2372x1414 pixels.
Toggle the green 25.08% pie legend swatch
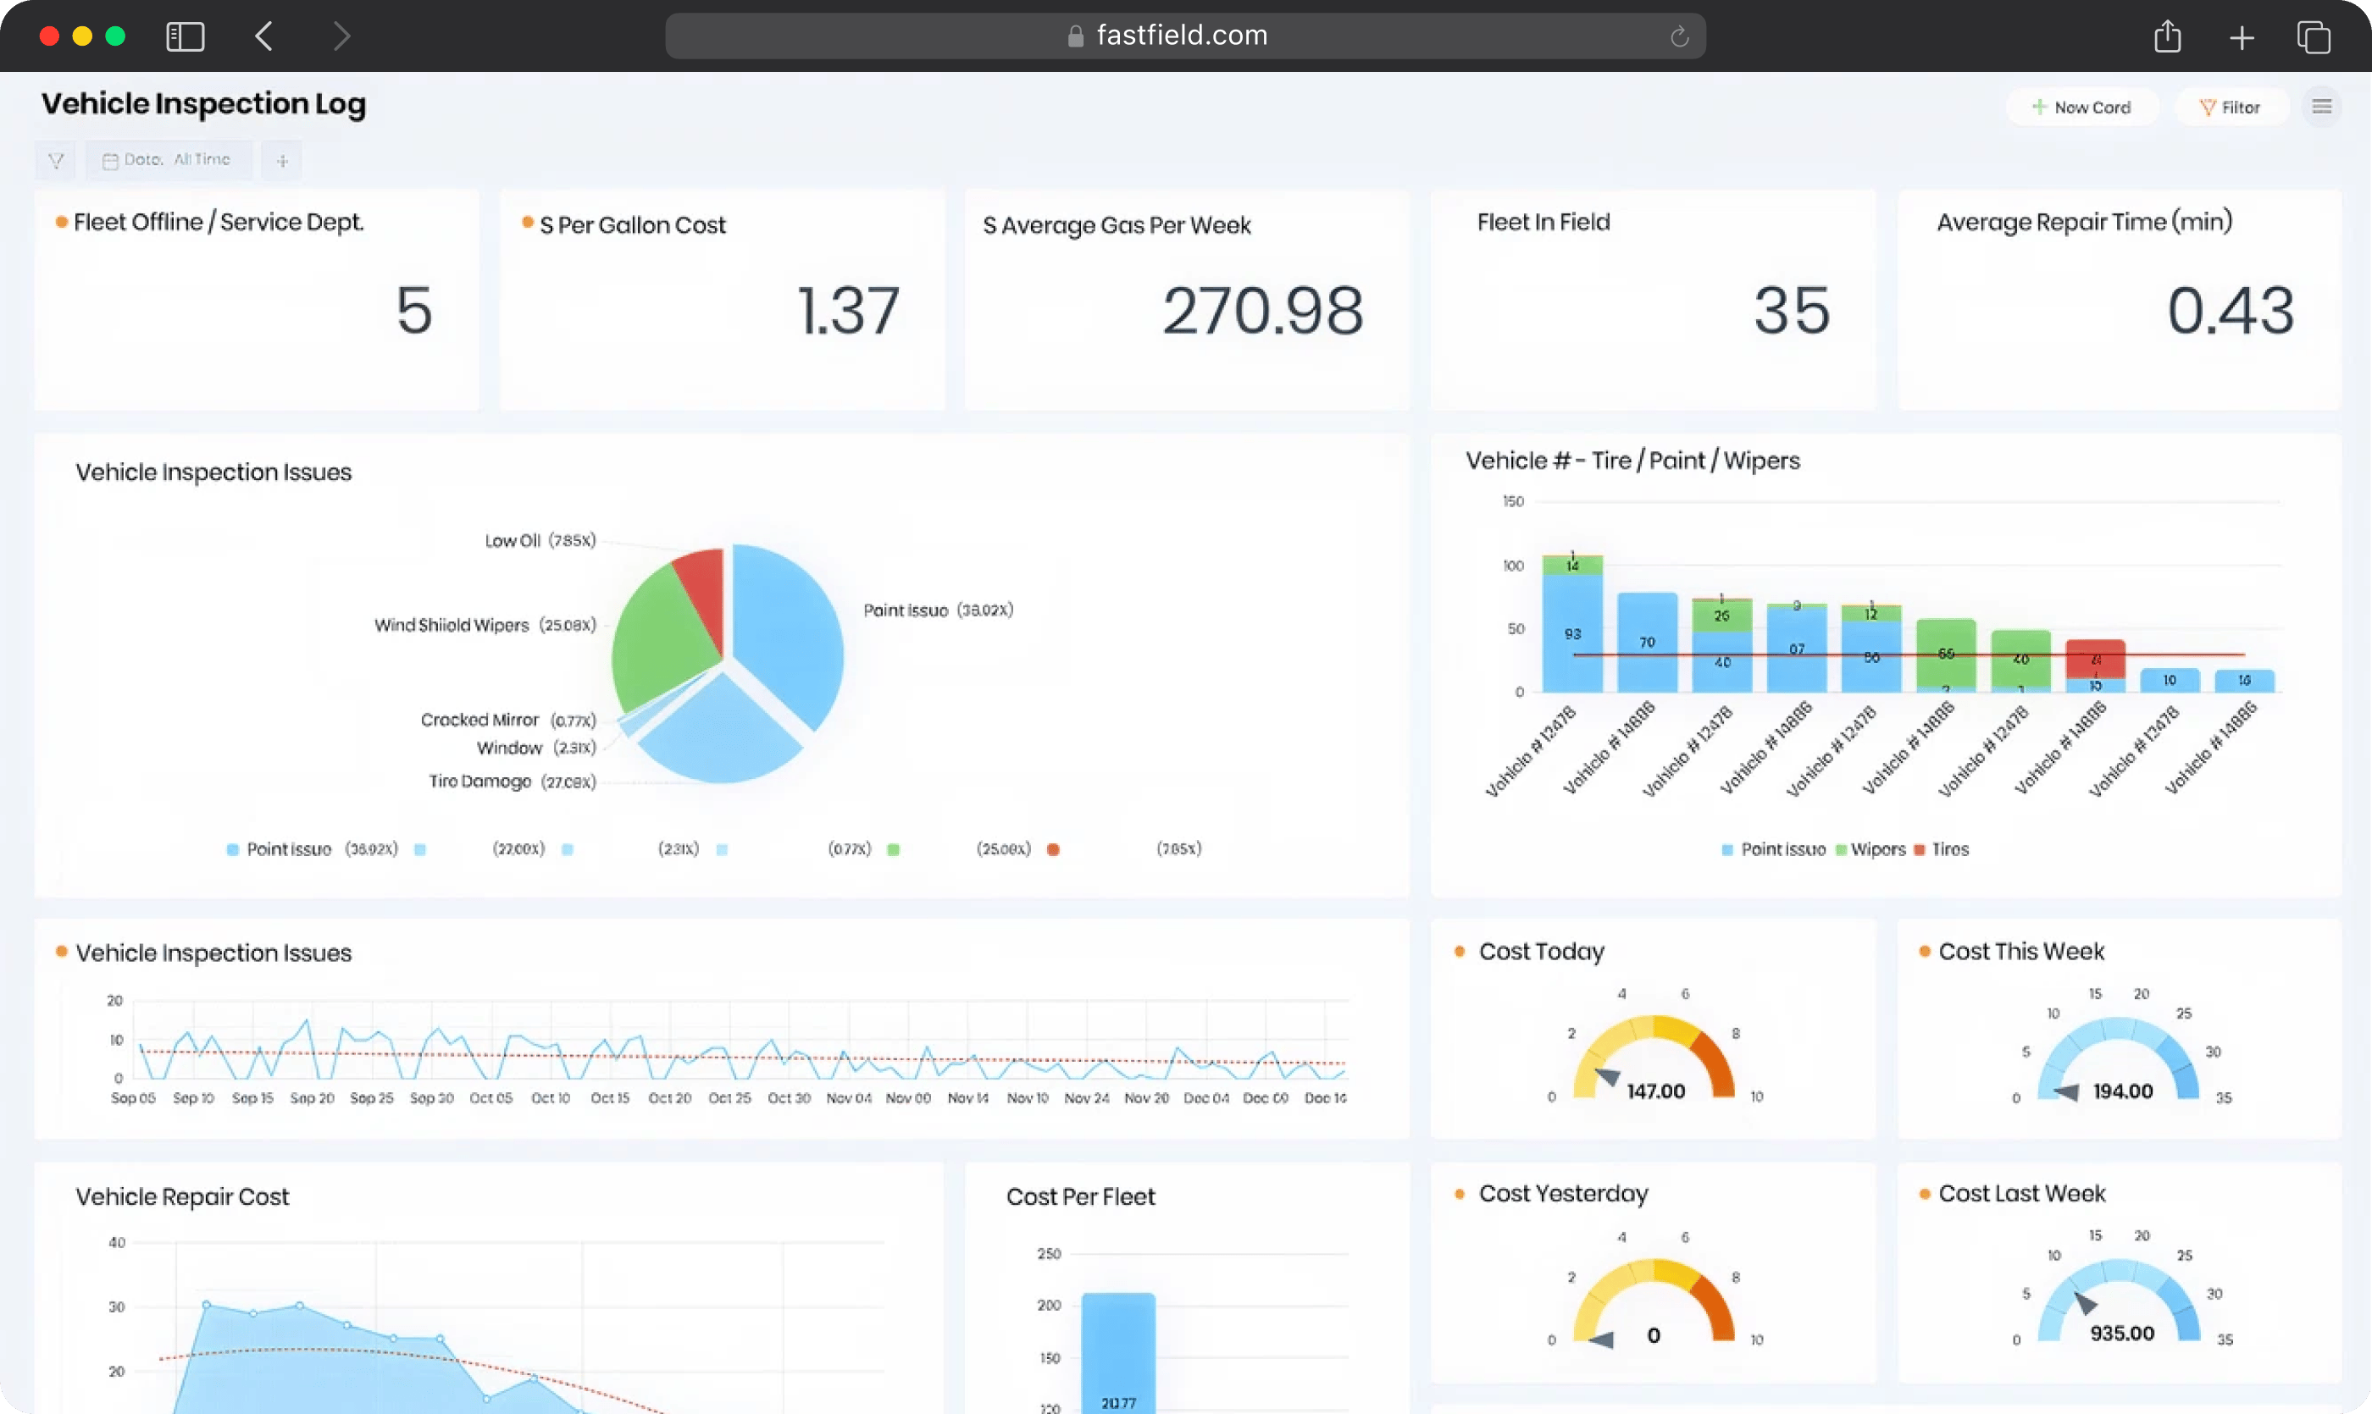point(894,849)
